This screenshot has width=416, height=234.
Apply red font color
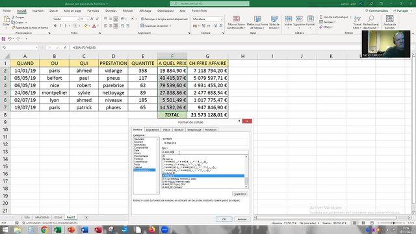94,26
